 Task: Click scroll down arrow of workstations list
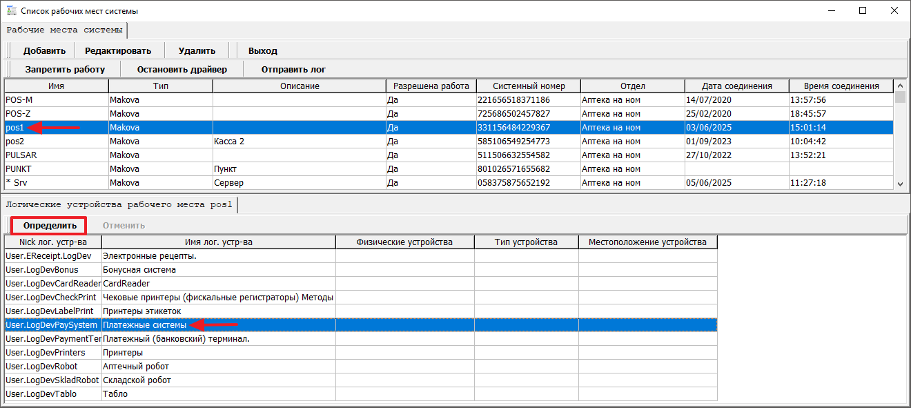(x=900, y=184)
